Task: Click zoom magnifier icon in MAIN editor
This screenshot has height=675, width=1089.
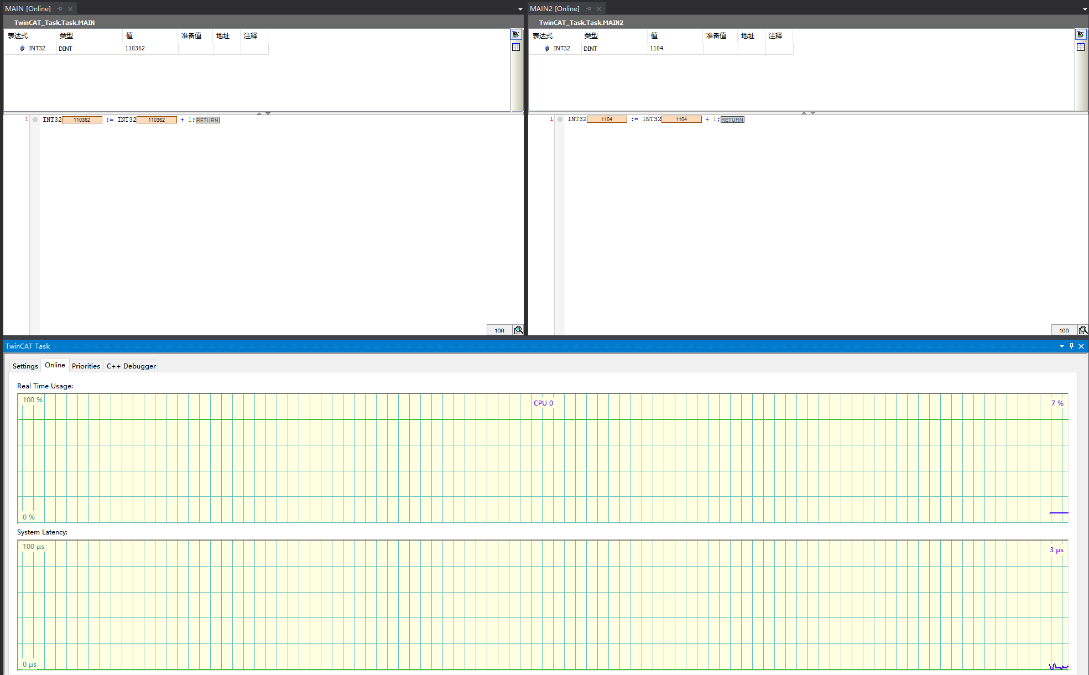Action: 518,330
